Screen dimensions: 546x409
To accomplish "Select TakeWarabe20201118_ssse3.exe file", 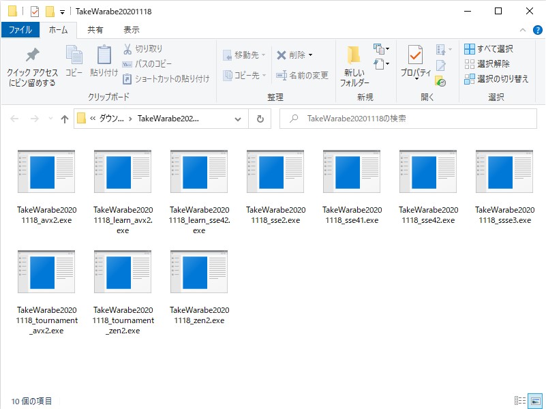I will click(x=504, y=188).
